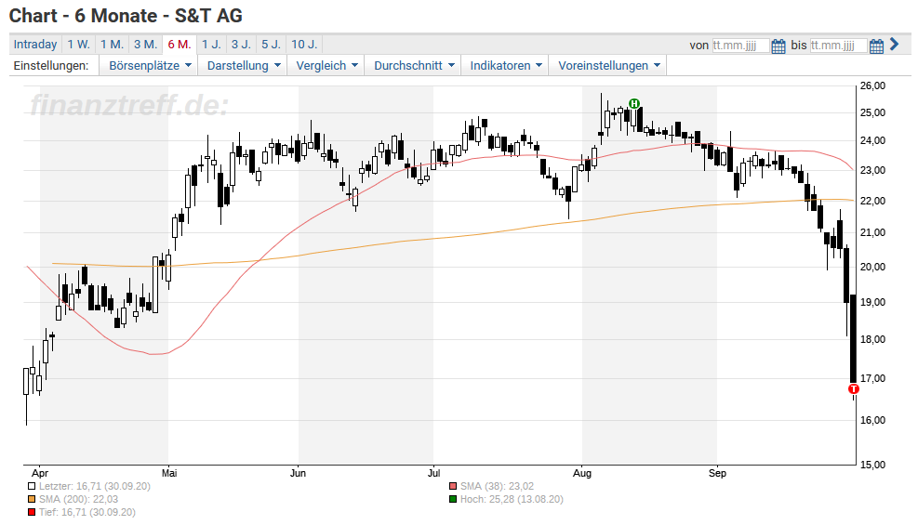Open the Vergleich dropdown menu
The image size is (918, 525).
click(326, 65)
